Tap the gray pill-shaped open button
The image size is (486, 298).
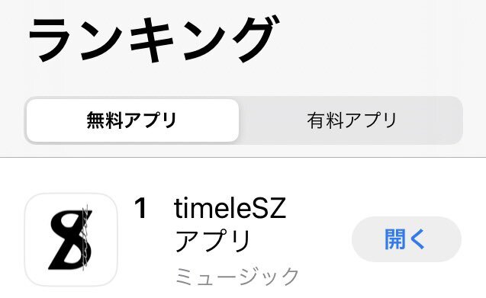(407, 239)
